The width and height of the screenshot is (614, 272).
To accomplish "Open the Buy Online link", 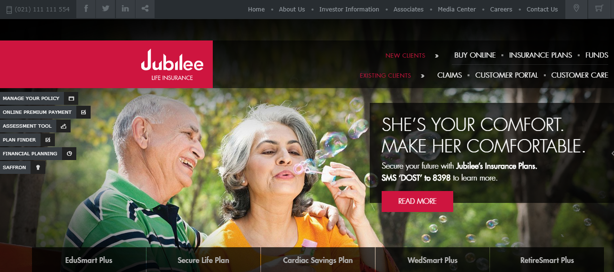I will (475, 55).
